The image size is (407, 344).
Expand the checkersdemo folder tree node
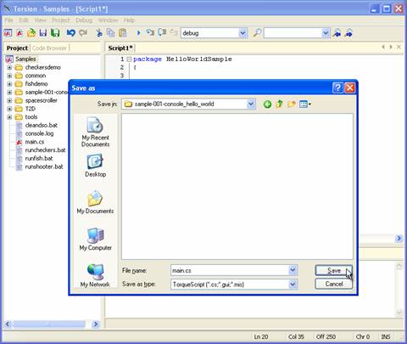pos(9,67)
